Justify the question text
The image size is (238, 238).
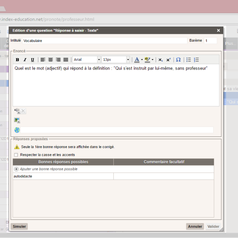[66, 60]
